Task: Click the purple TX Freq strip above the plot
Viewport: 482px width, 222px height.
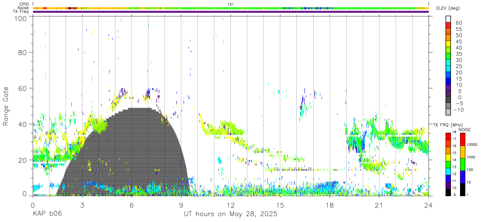Action: 231,12
